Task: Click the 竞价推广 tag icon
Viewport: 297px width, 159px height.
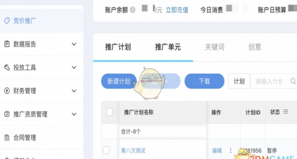Action: [6, 20]
